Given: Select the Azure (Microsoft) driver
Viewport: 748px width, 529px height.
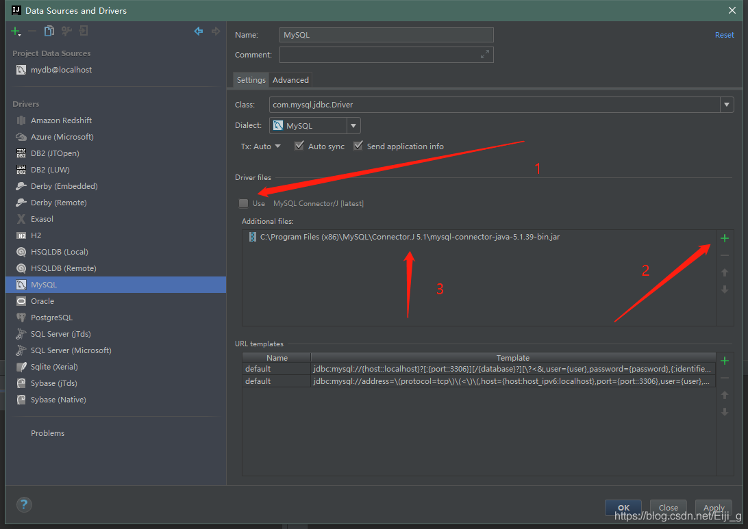Looking at the screenshot, I should (116, 137).
